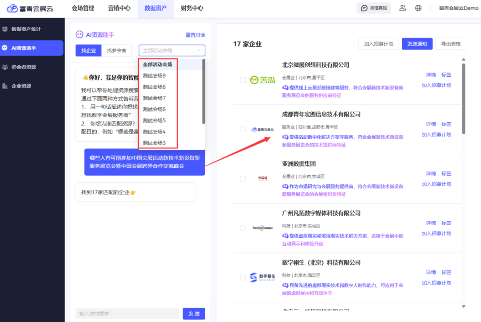Screen dimensions: 481x322
Task: Click scroll-down arrow of company list
Action: coord(464,306)
